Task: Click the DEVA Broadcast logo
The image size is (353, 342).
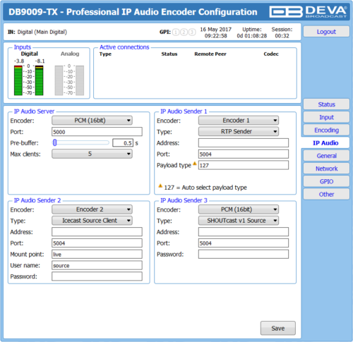Action: 309,12
